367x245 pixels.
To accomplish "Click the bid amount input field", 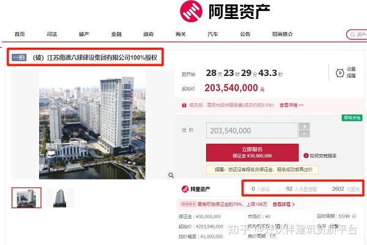I will click(x=252, y=130).
